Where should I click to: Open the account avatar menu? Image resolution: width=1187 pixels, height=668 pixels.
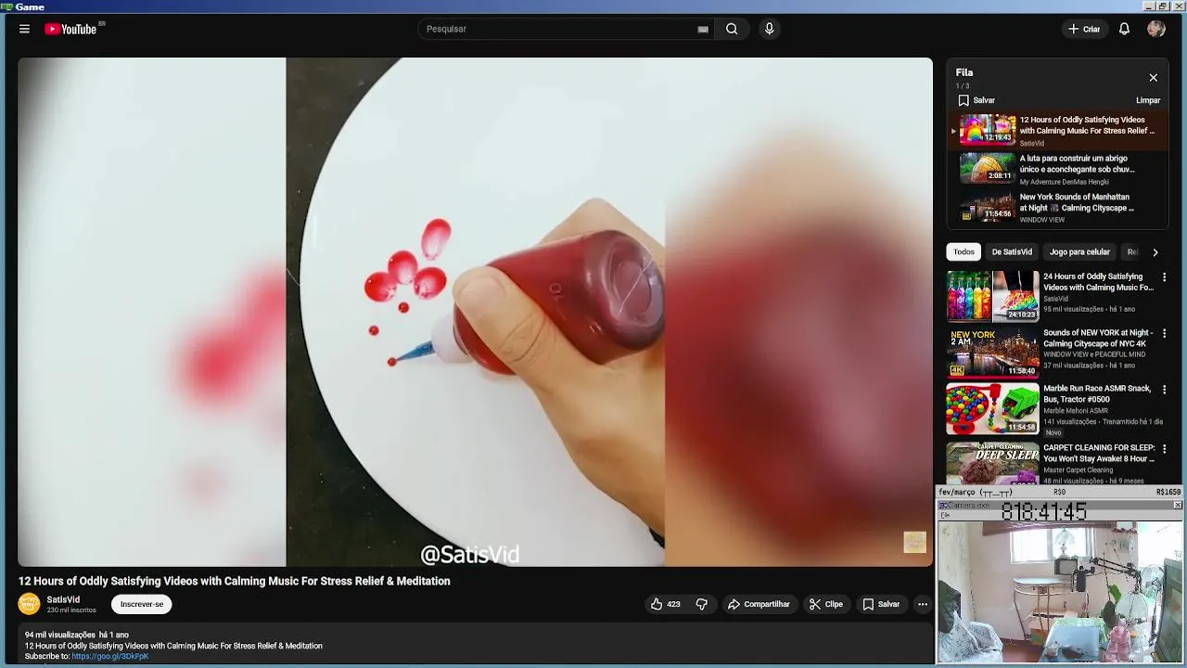point(1155,29)
